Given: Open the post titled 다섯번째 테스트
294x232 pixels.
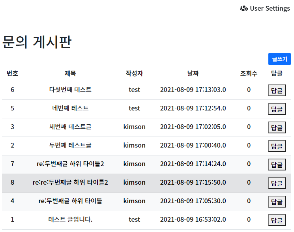Looking at the screenshot, I should [70, 90].
